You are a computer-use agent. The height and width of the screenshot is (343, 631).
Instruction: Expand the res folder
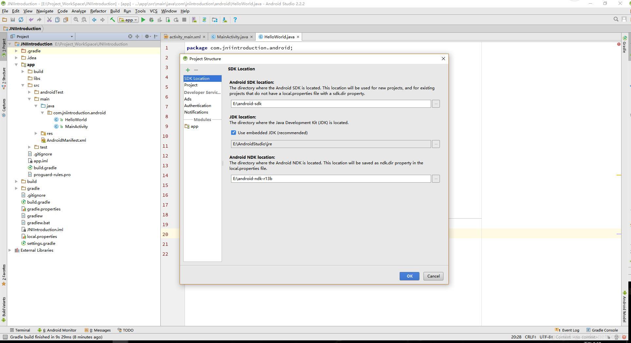tap(36, 134)
